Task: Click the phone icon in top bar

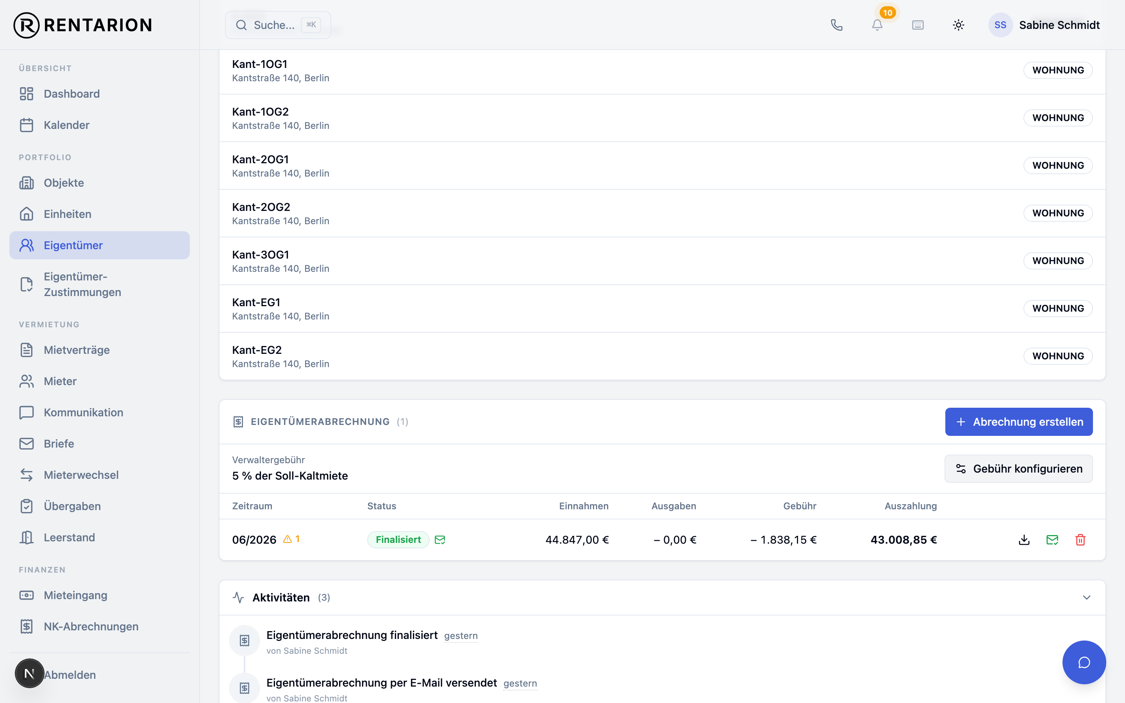Action: click(x=836, y=25)
